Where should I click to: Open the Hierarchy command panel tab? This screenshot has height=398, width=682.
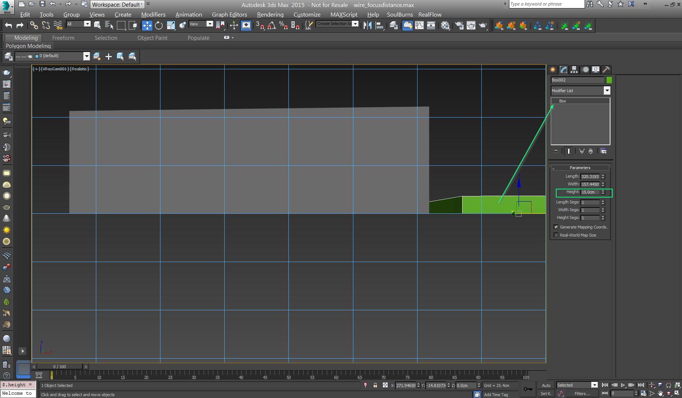[574, 70]
